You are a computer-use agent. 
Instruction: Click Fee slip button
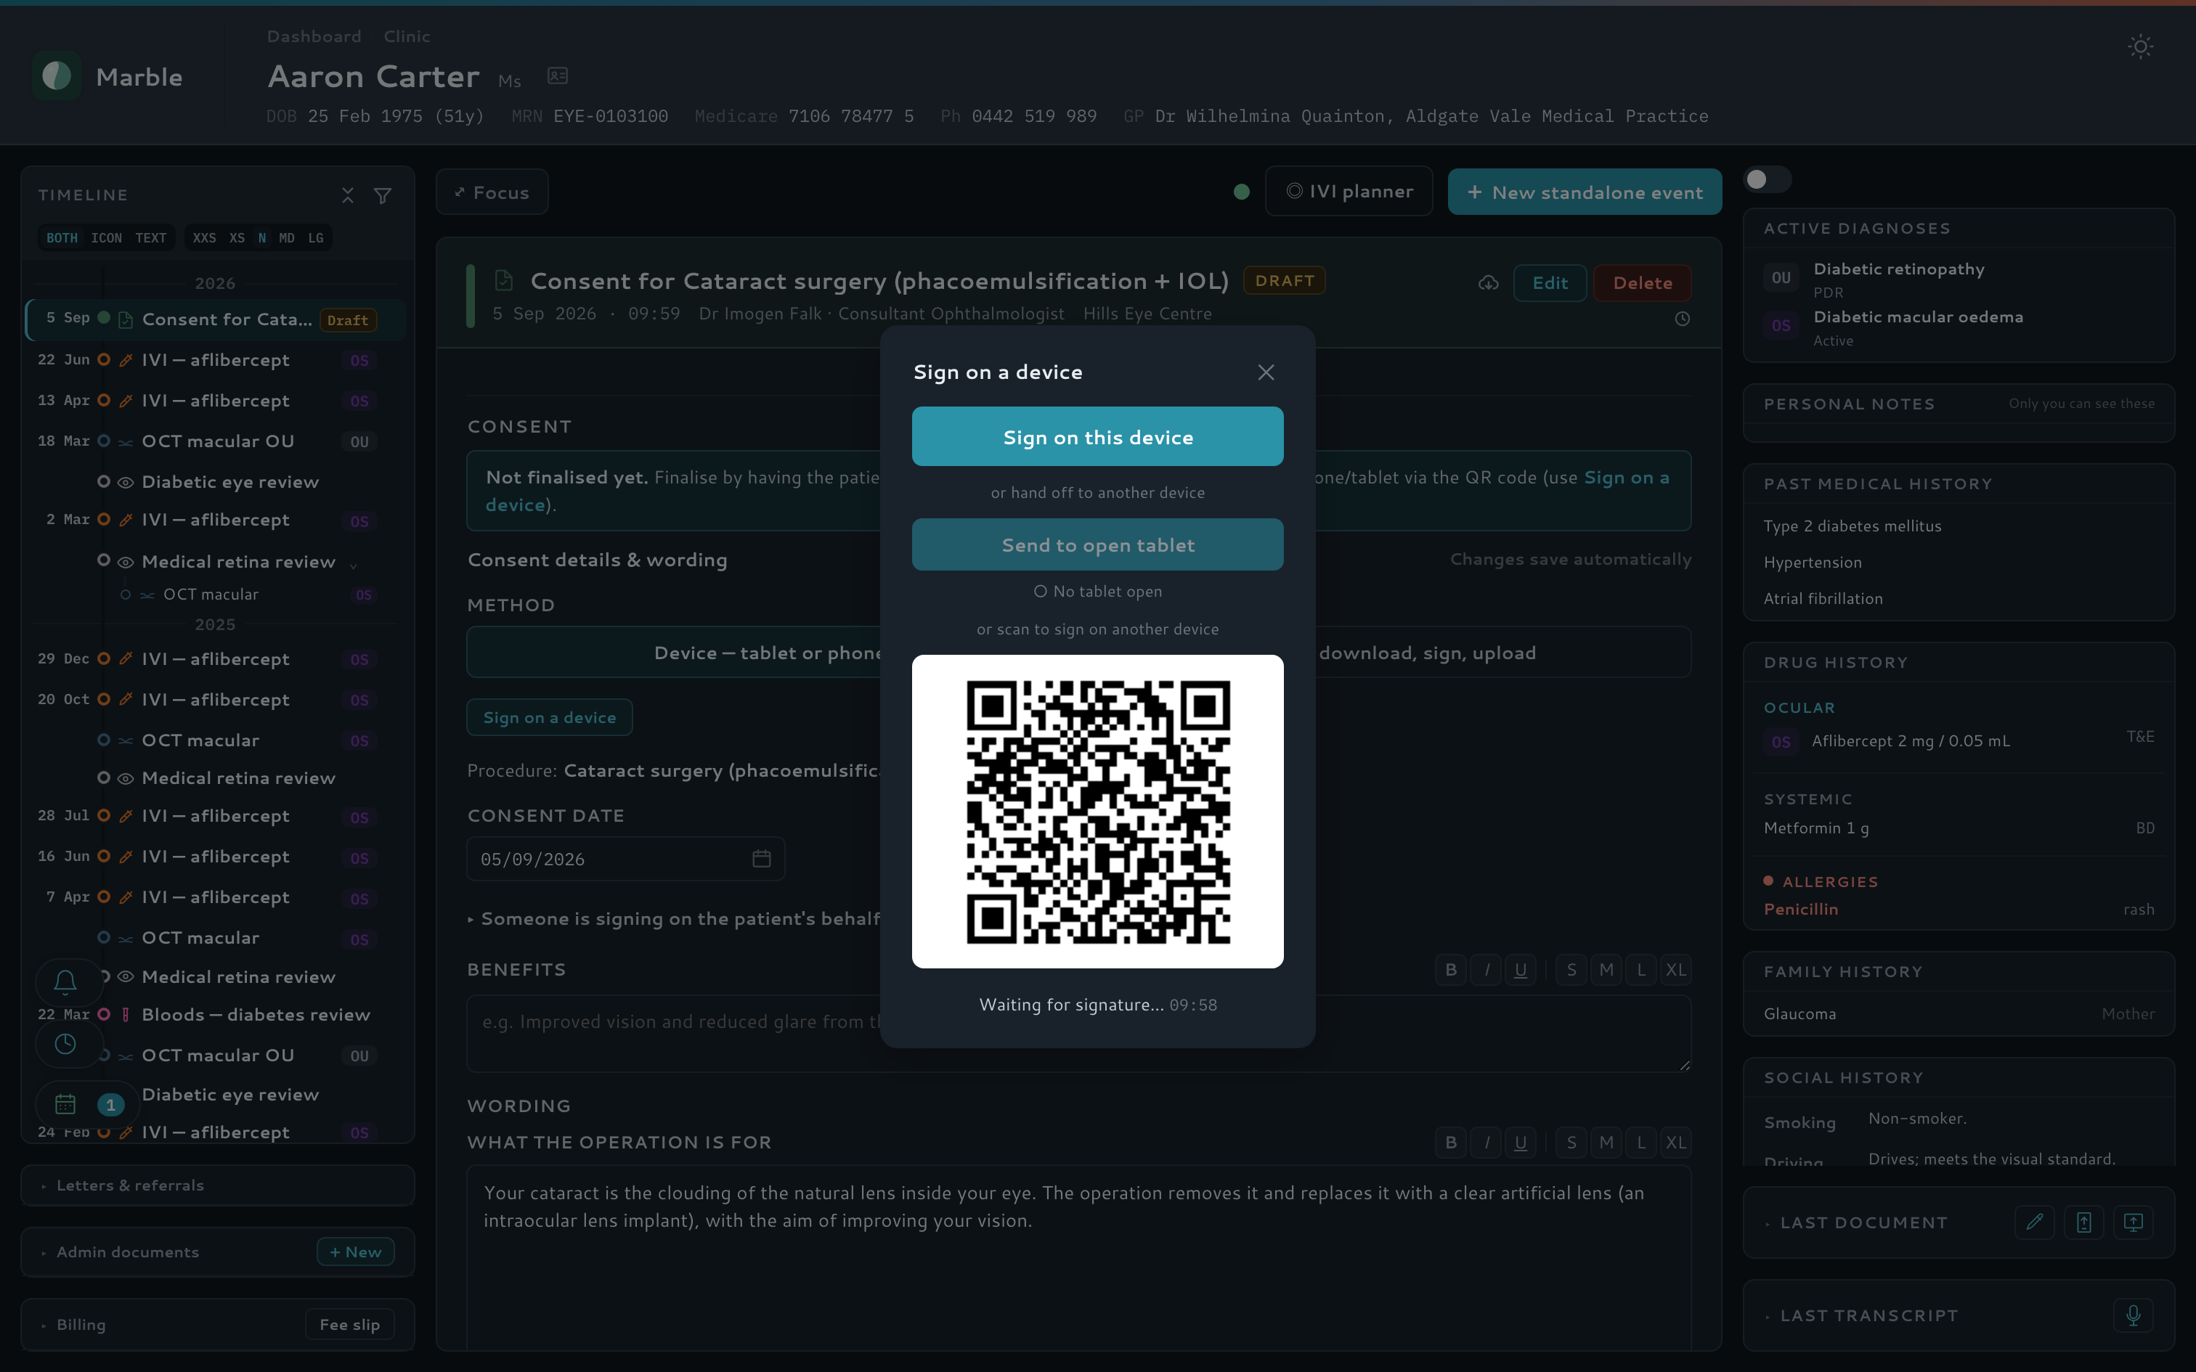[349, 1325]
